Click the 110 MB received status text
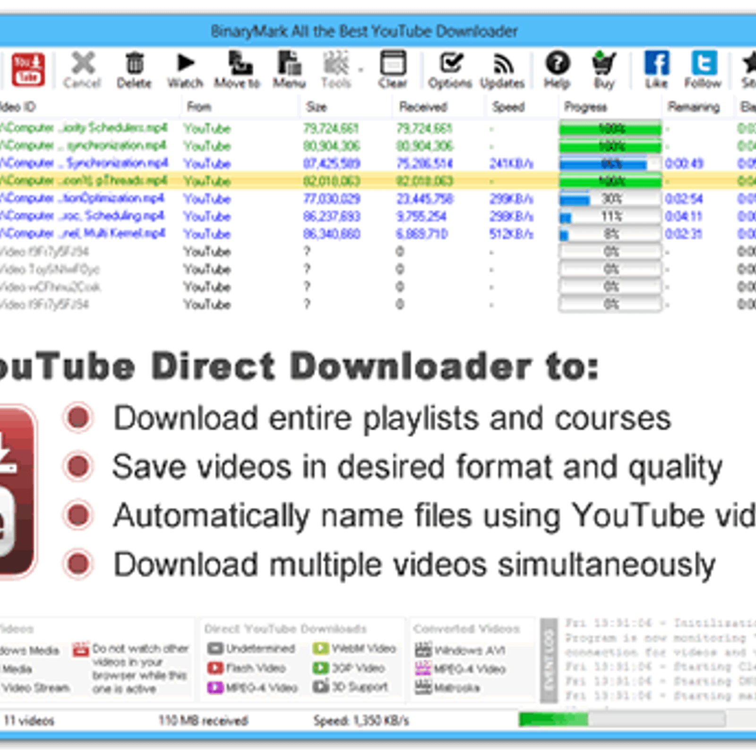The image size is (756, 756). point(203,721)
